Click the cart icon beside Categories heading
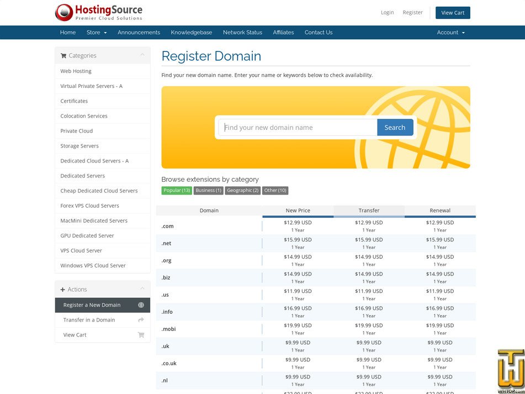 tap(64, 55)
